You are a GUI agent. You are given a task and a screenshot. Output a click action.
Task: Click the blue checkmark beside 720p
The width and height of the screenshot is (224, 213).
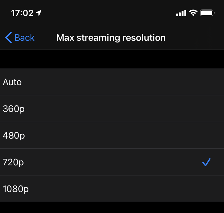[x=206, y=162]
